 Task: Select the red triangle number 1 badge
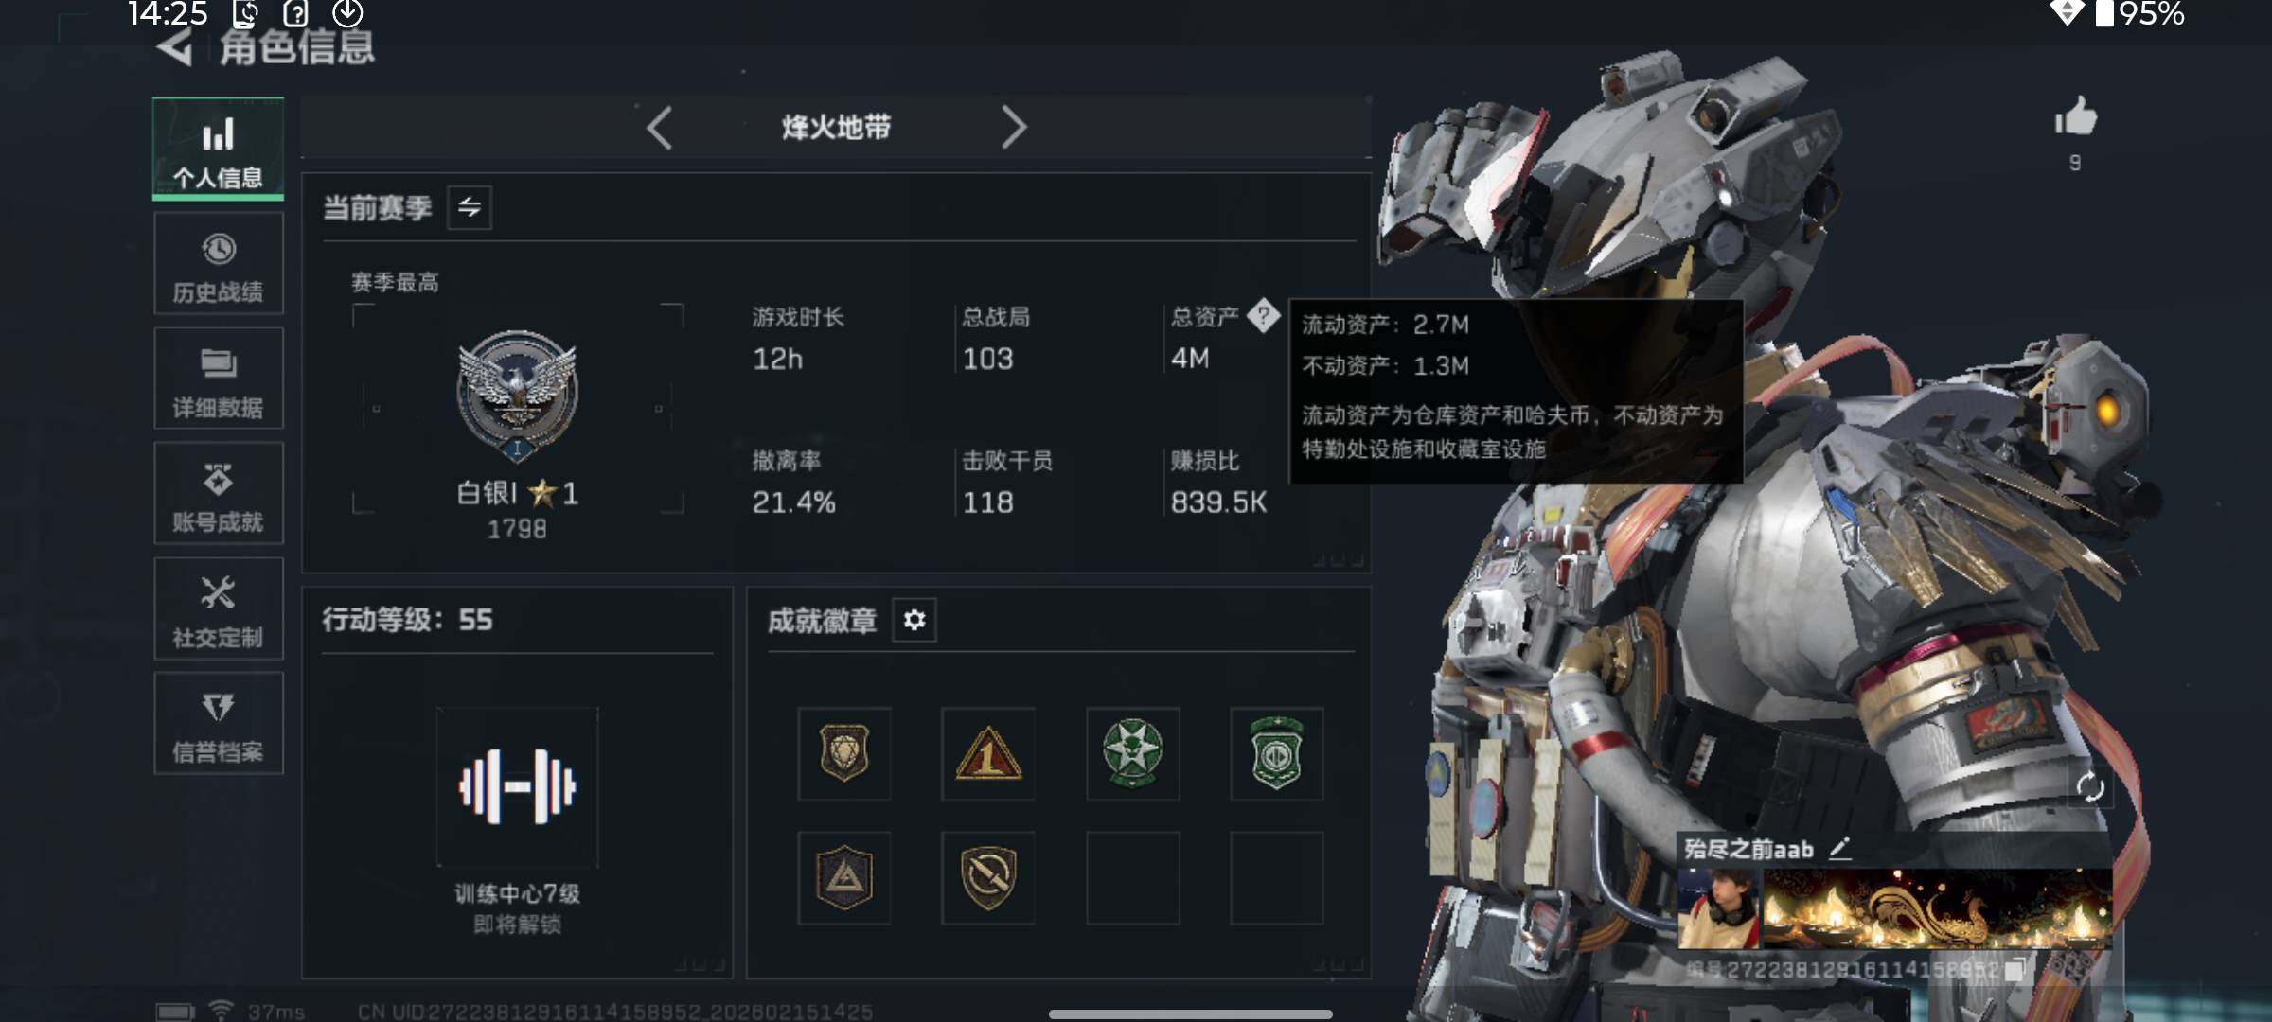(x=987, y=753)
